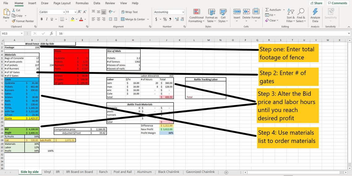
Task: Apply the comma style
Action: 170,19
